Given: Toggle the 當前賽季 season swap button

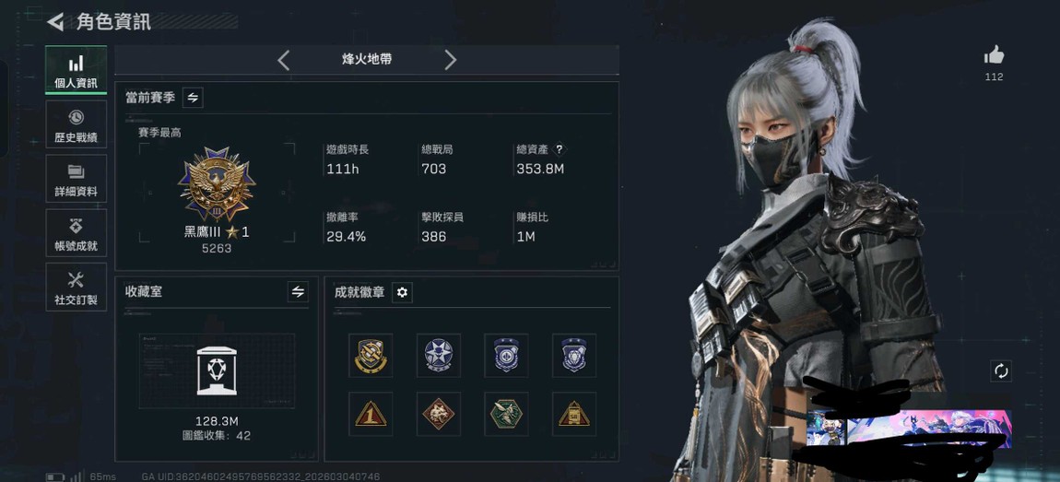Looking at the screenshot, I should (193, 98).
